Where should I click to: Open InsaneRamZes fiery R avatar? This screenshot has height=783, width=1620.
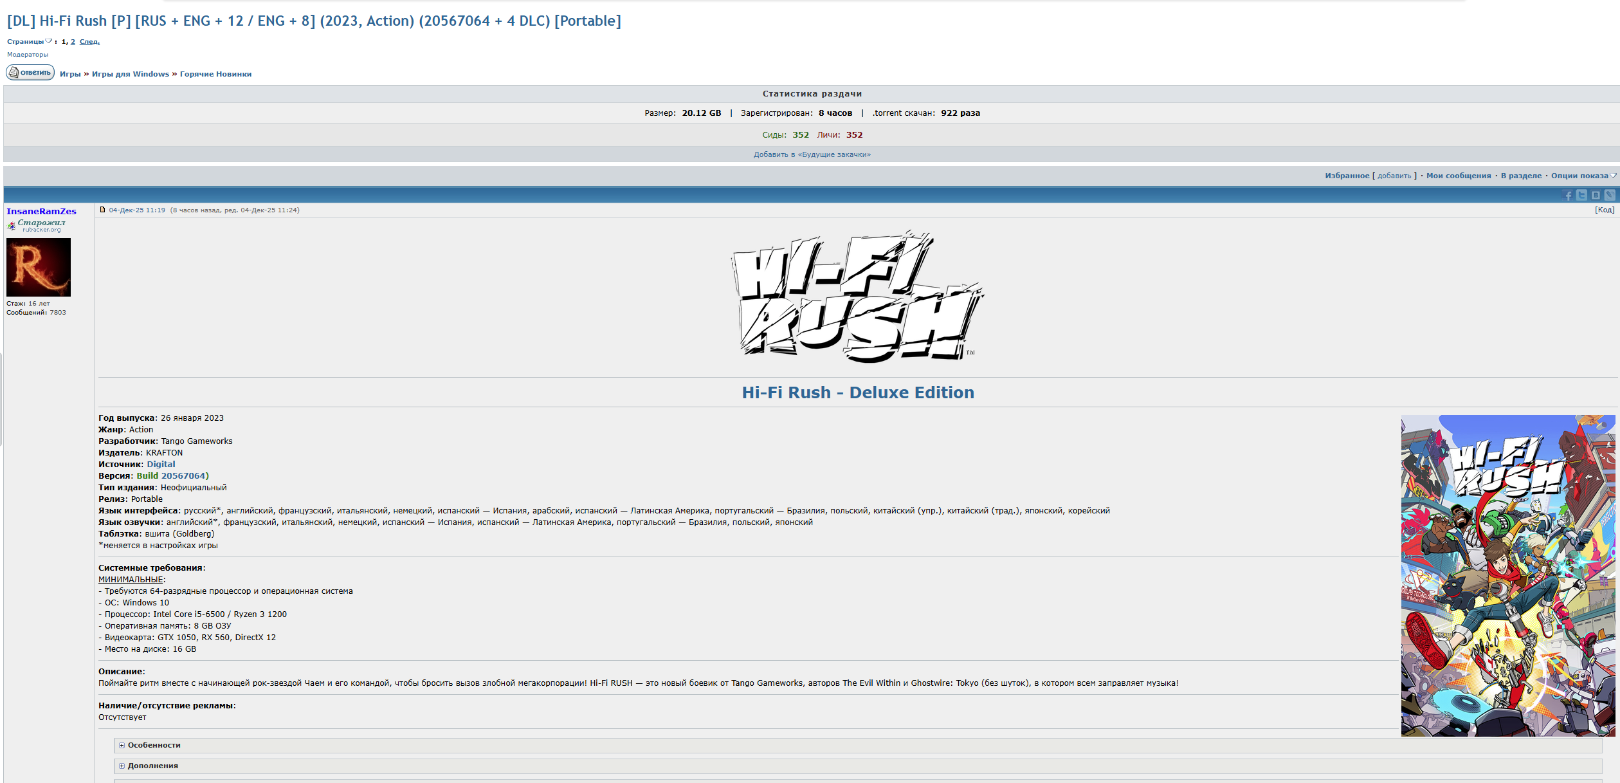click(x=39, y=267)
